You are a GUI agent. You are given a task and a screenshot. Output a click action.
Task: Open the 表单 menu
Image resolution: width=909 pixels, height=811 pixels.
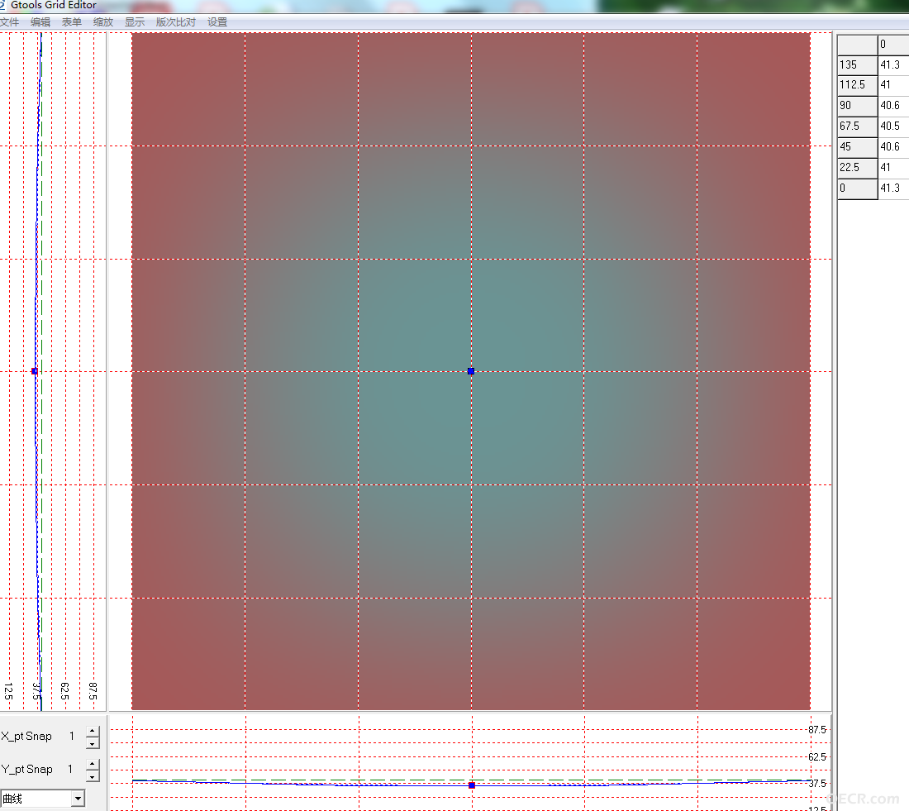(72, 22)
